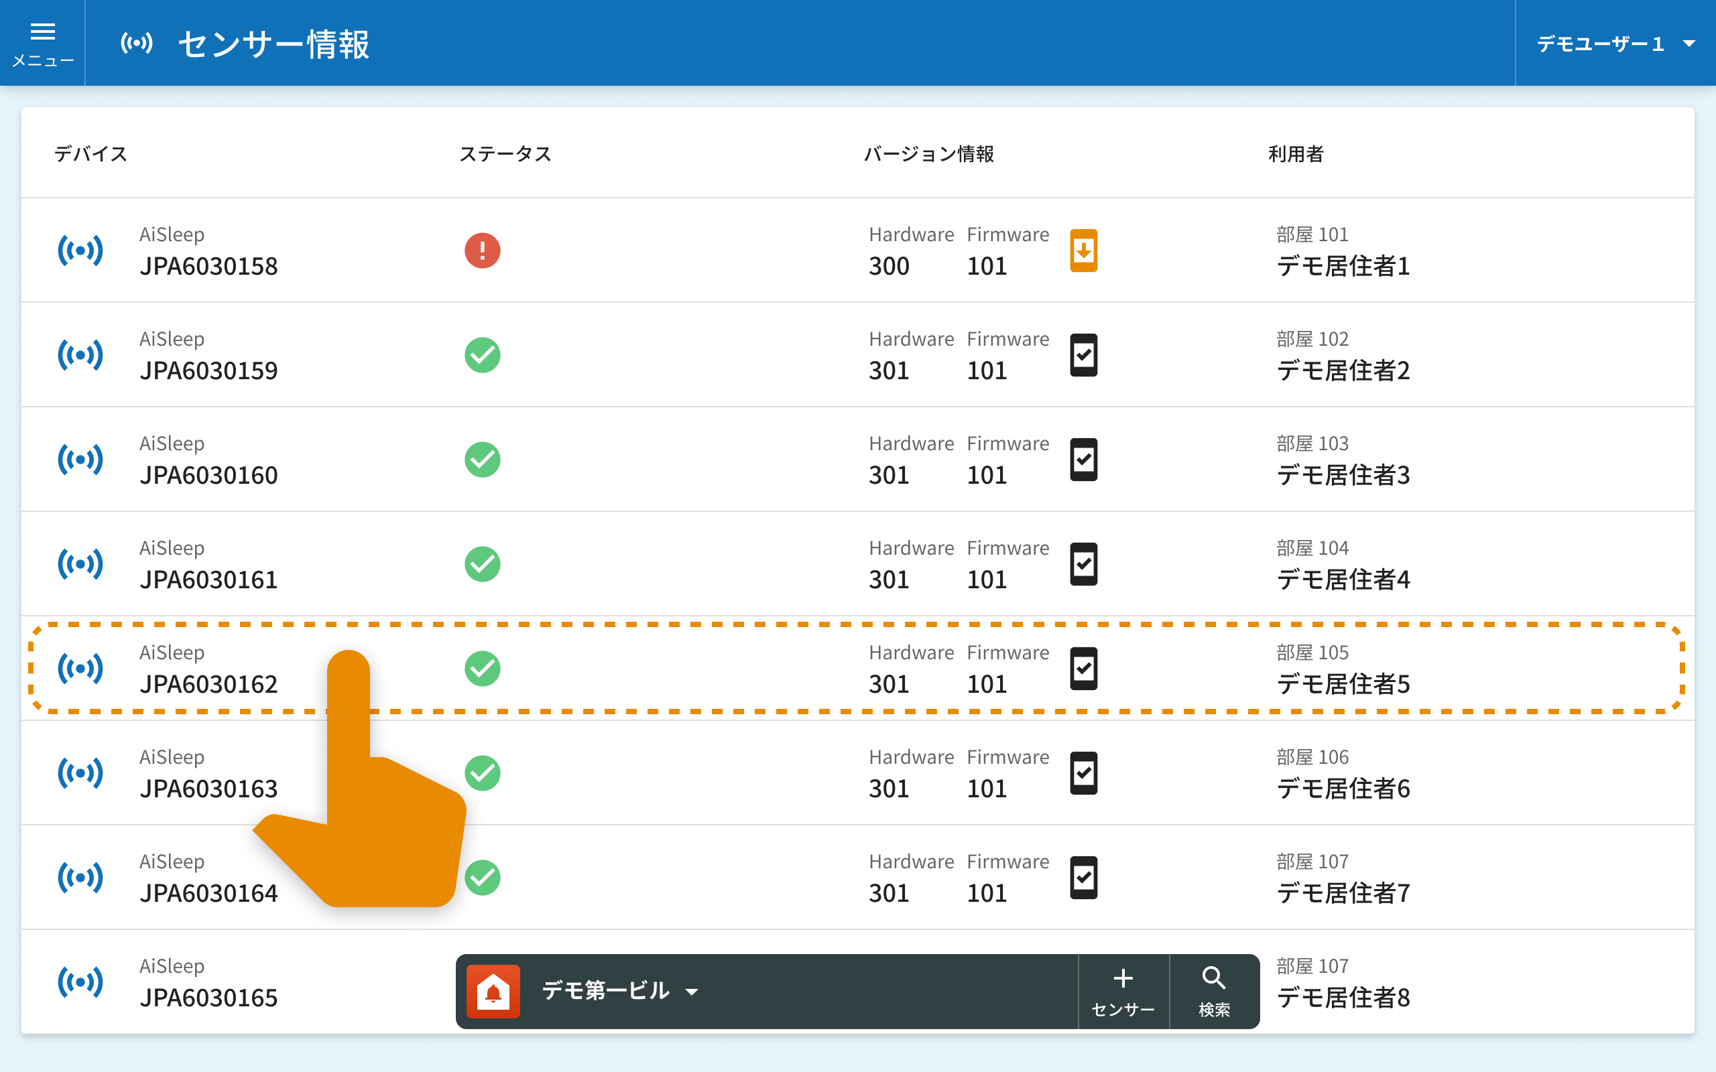Open the デモ第一ビル facility dropdown
The image size is (1716, 1072).
point(606,991)
